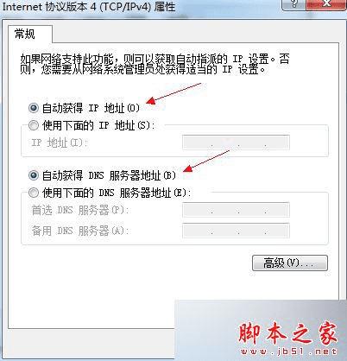The width and height of the screenshot is (347, 361).
Task: Click the 脚本之家 red logo watermark
Action: [x=287, y=333]
